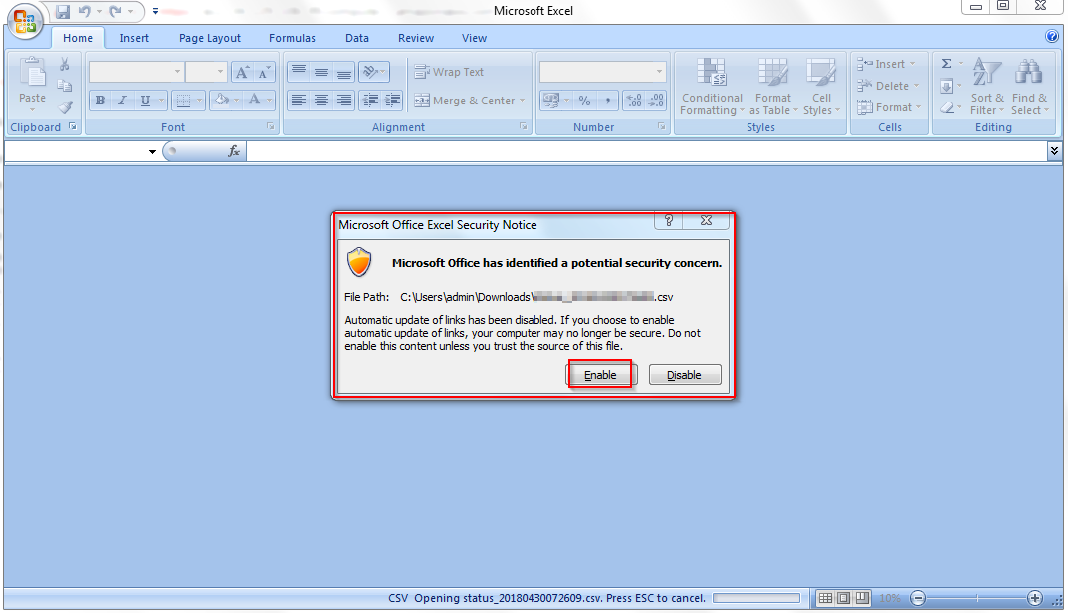
Task: Click the AutoSum sigma icon
Action: (x=947, y=64)
